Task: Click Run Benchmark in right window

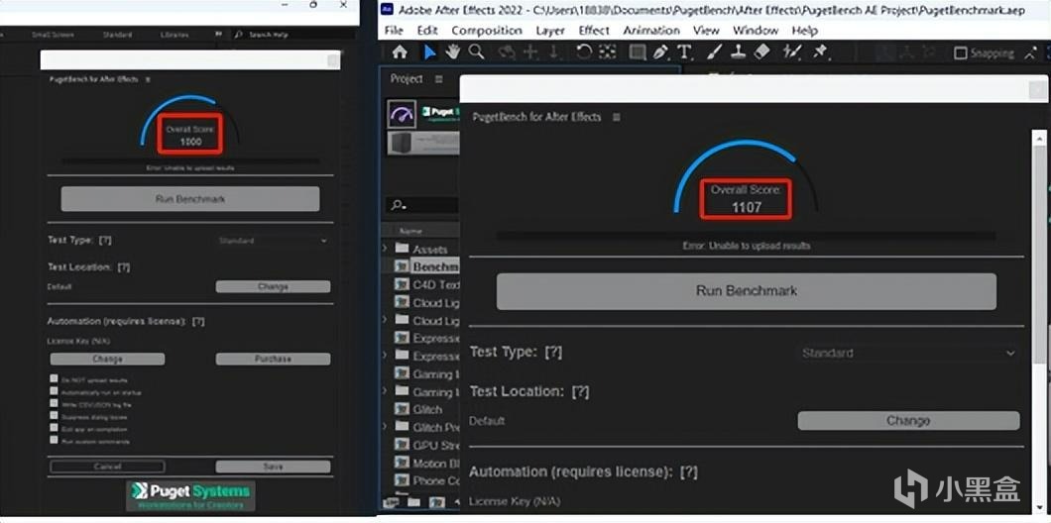Action: tap(746, 291)
